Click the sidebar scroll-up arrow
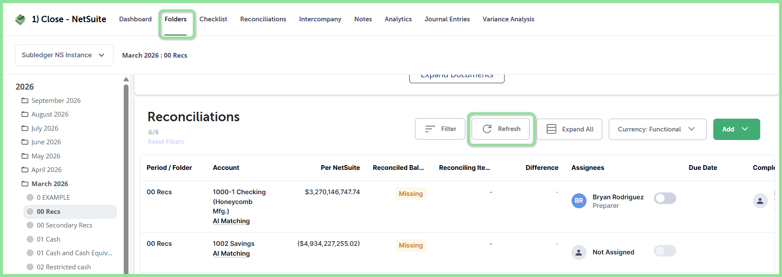 click(x=126, y=79)
